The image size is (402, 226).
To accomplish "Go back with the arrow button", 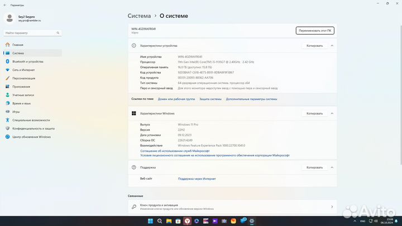I will point(5,5).
